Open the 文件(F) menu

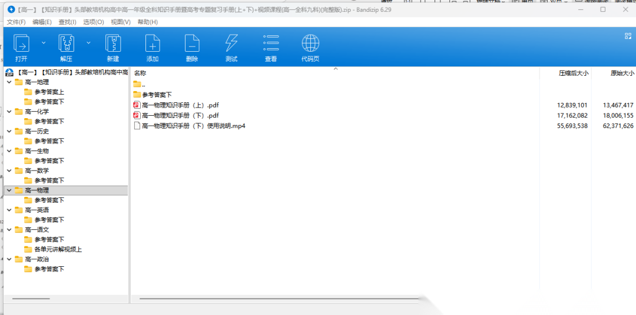tap(16, 22)
